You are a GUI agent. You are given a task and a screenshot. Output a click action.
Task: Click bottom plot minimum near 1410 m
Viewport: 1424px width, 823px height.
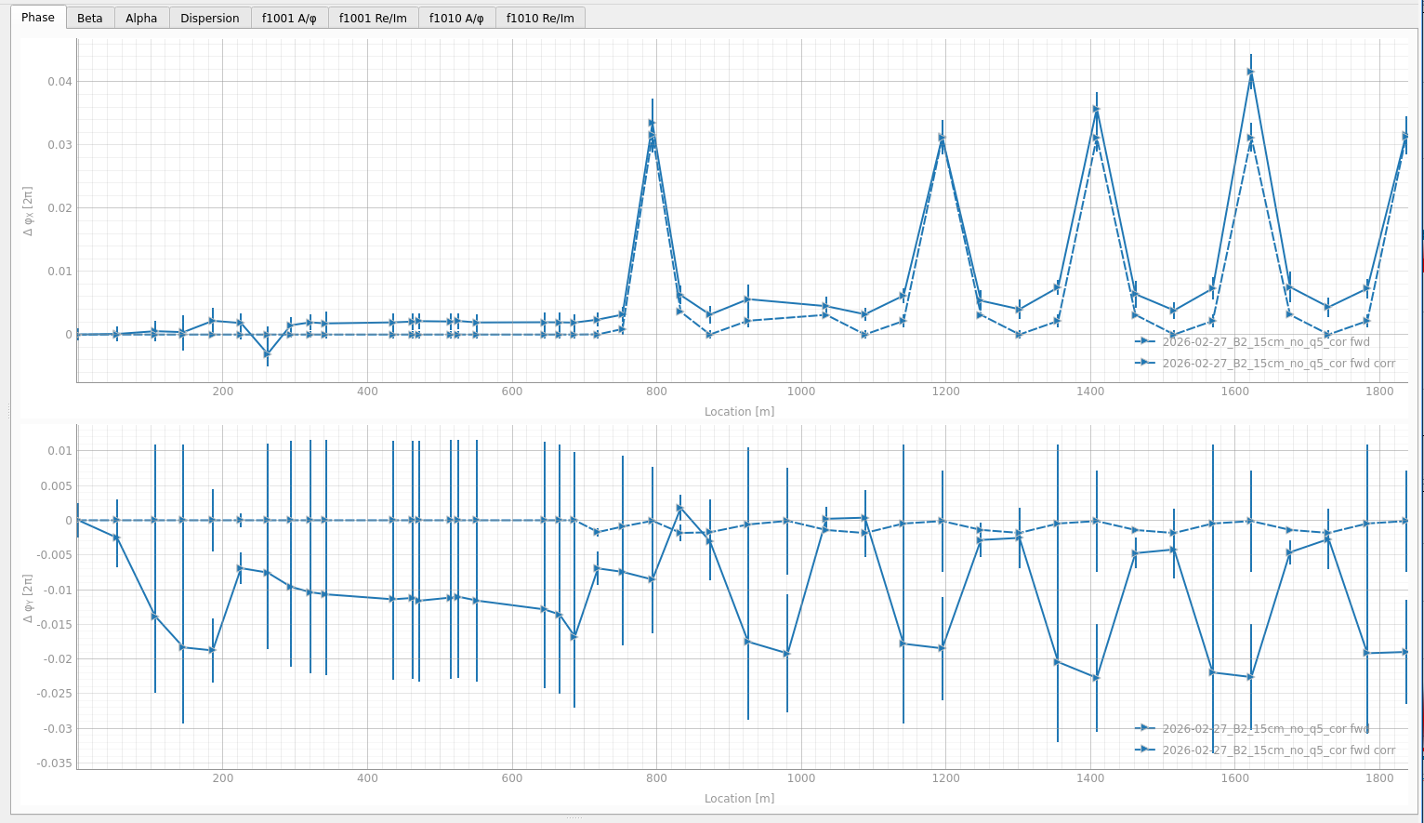(x=1096, y=678)
